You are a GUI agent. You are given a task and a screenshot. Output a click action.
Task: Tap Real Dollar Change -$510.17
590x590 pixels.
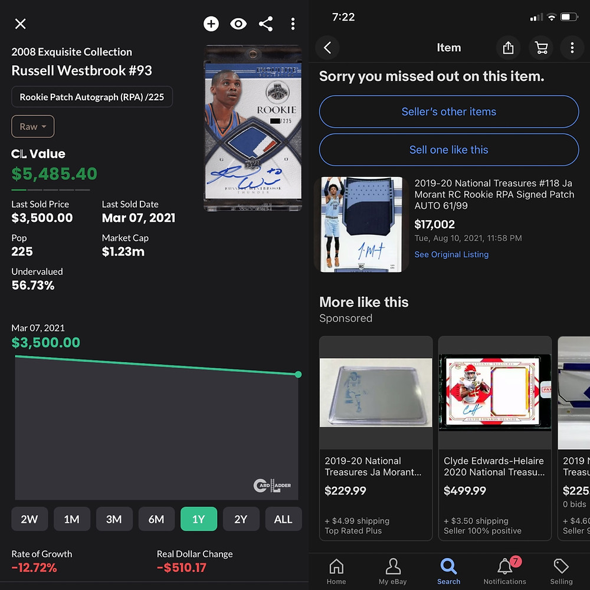pyautogui.click(x=182, y=568)
